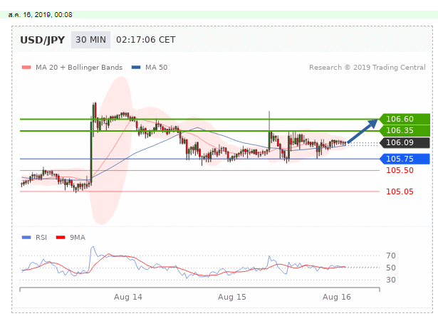Click the black 106.09 current price tag

405,142
